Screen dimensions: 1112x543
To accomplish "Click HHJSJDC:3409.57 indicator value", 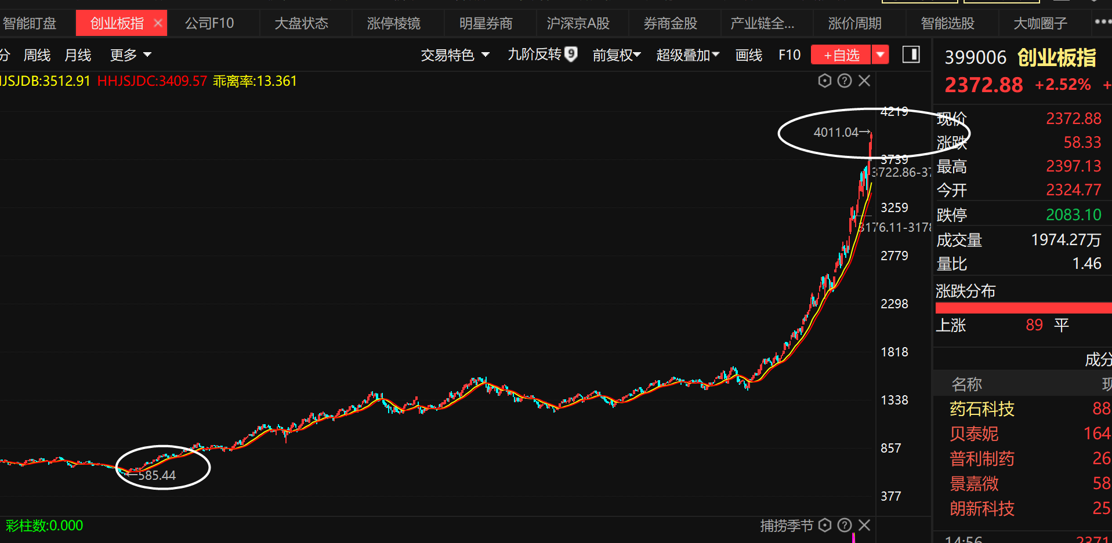I will (x=152, y=81).
